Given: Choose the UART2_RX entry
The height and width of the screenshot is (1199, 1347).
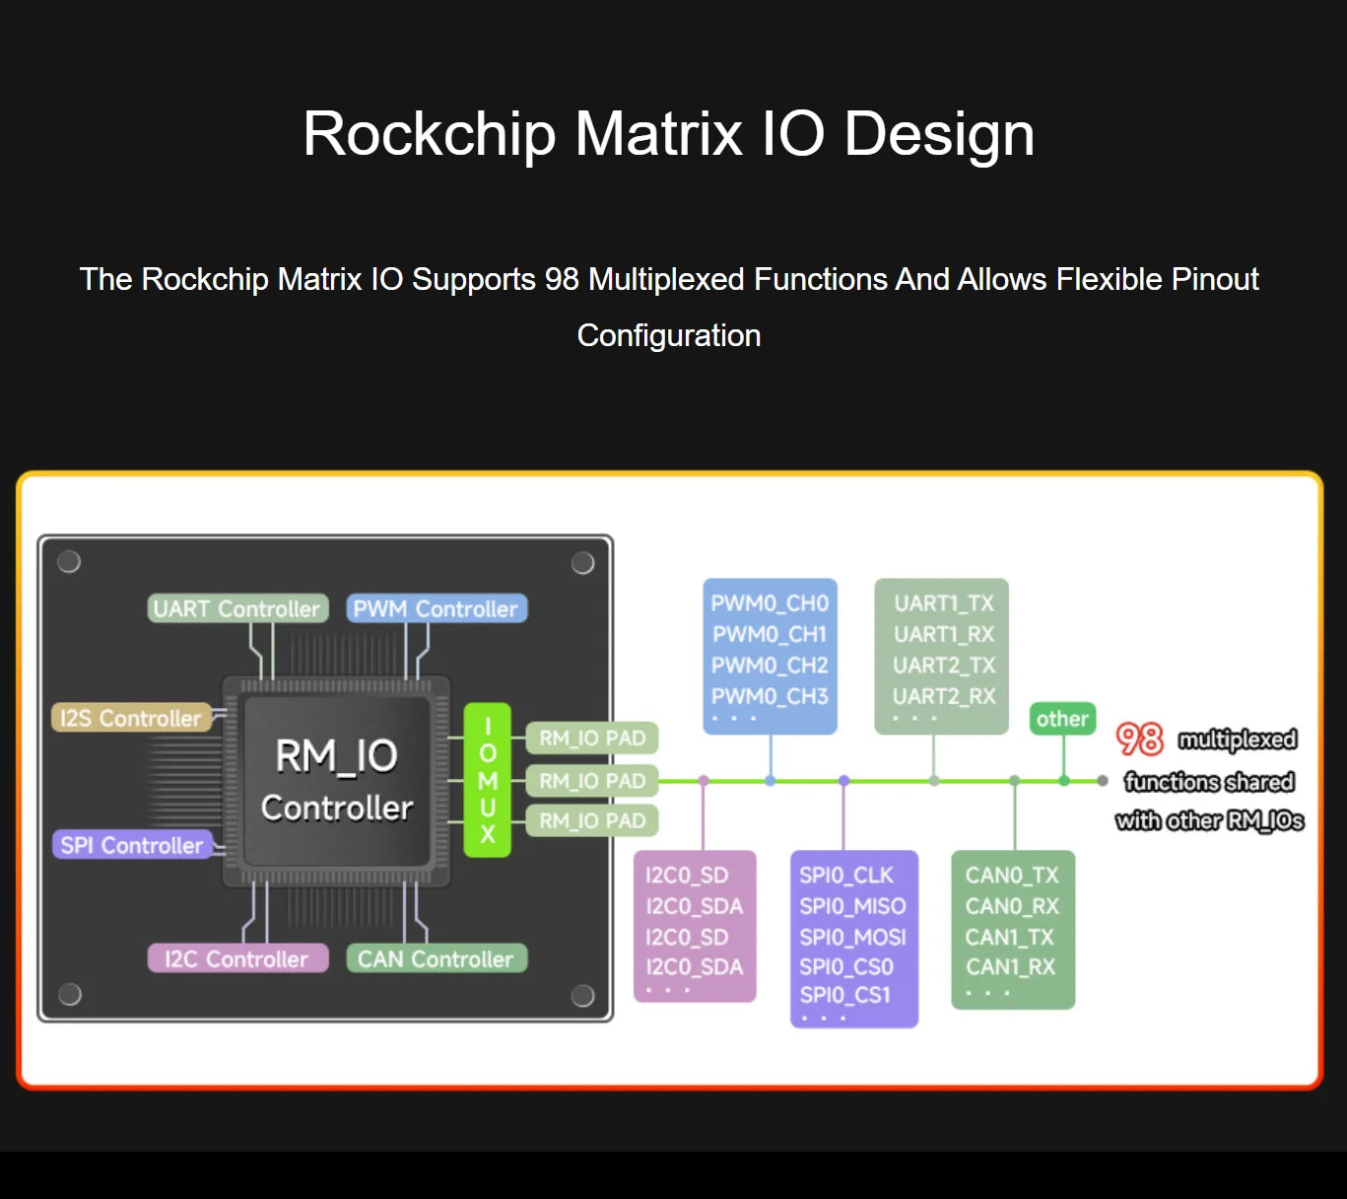Looking at the screenshot, I should click(x=944, y=696).
